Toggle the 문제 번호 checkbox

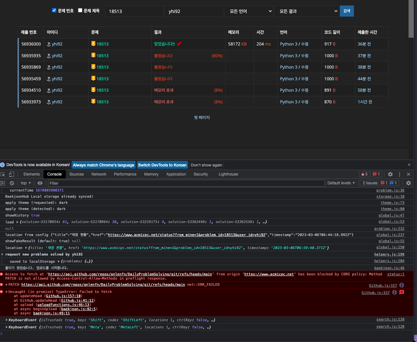(54, 10)
